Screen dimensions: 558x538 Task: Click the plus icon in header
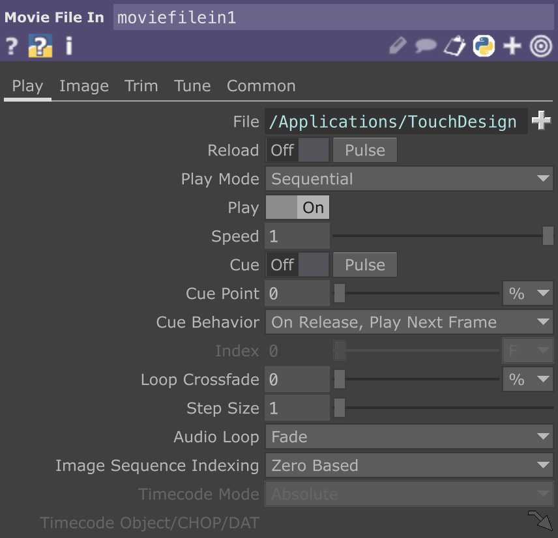(512, 46)
